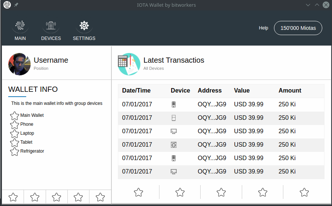Screen dimensions: 332x206
Task: Click the All Devices subtitle
Action: (x=154, y=68)
